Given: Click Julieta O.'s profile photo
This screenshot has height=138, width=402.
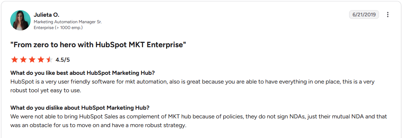Looking at the screenshot, I should pyautogui.click(x=20, y=20).
